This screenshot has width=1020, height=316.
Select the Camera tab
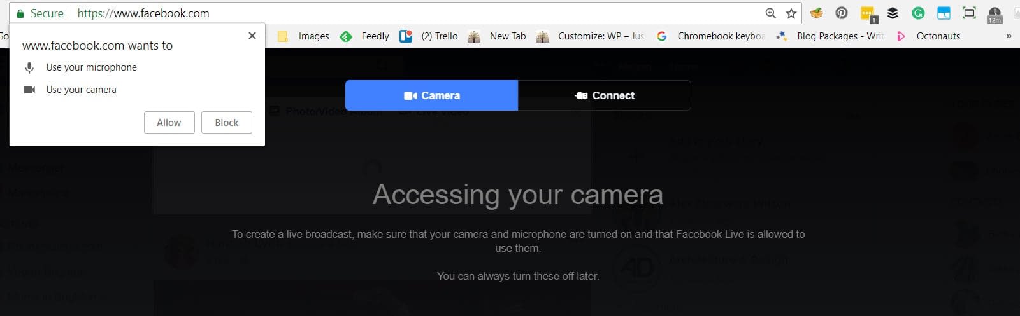click(x=431, y=95)
